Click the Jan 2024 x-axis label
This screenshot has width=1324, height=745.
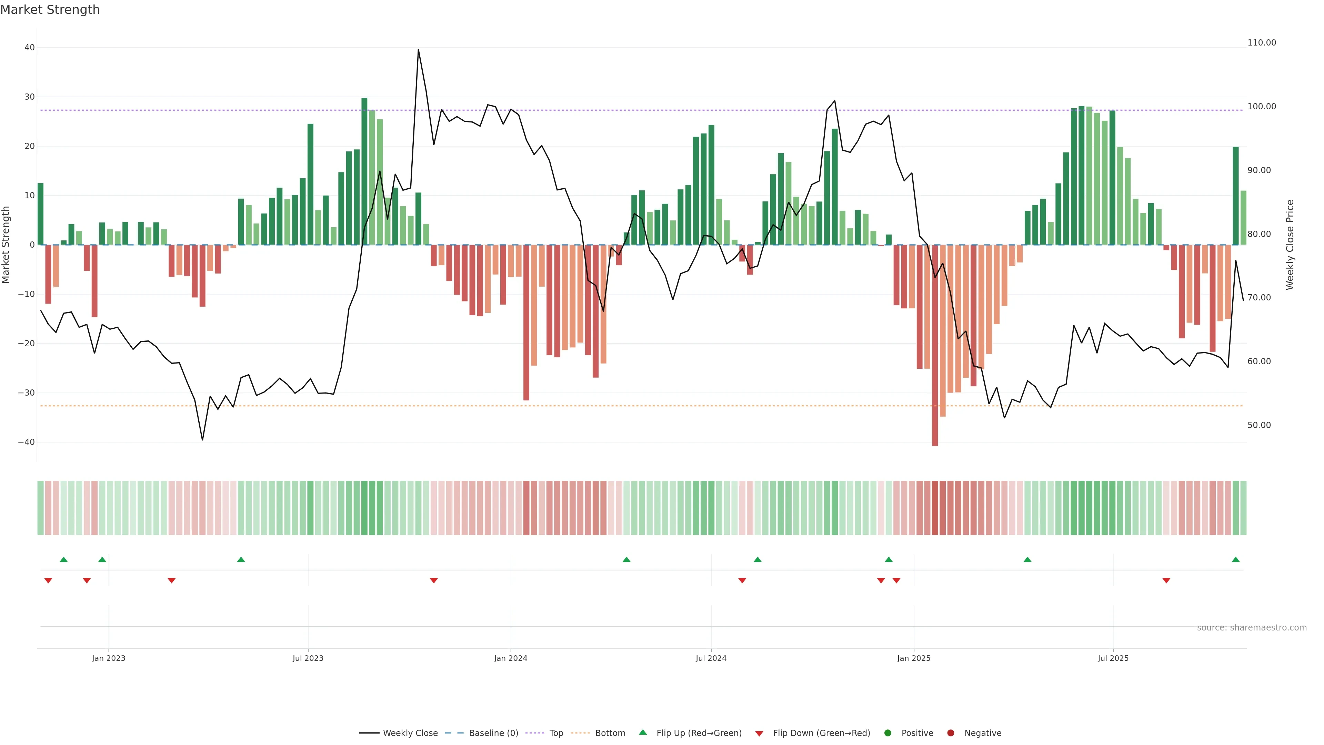[510, 658]
